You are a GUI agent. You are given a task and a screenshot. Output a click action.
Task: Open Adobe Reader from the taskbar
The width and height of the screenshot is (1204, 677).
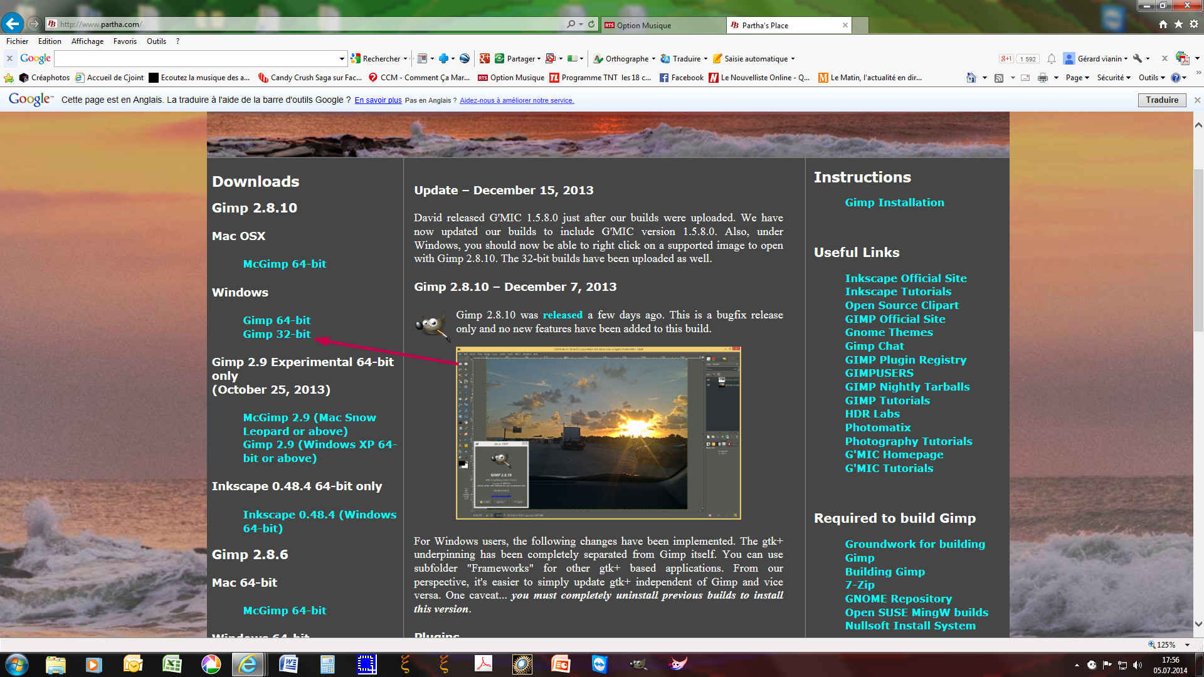click(483, 664)
